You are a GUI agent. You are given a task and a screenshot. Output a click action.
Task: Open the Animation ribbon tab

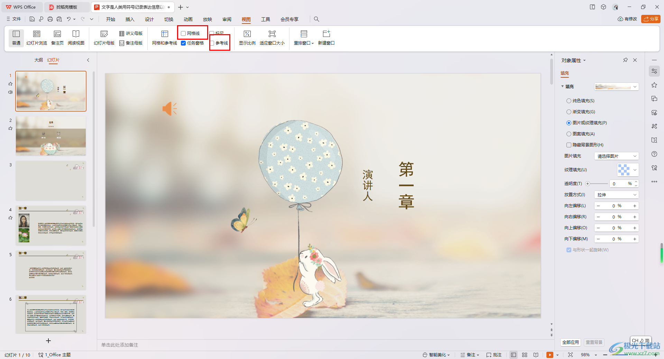[188, 19]
